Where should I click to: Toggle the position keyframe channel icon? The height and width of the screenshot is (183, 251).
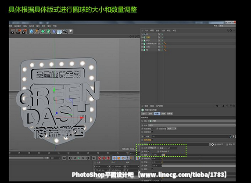pyautogui.click(x=114, y=158)
